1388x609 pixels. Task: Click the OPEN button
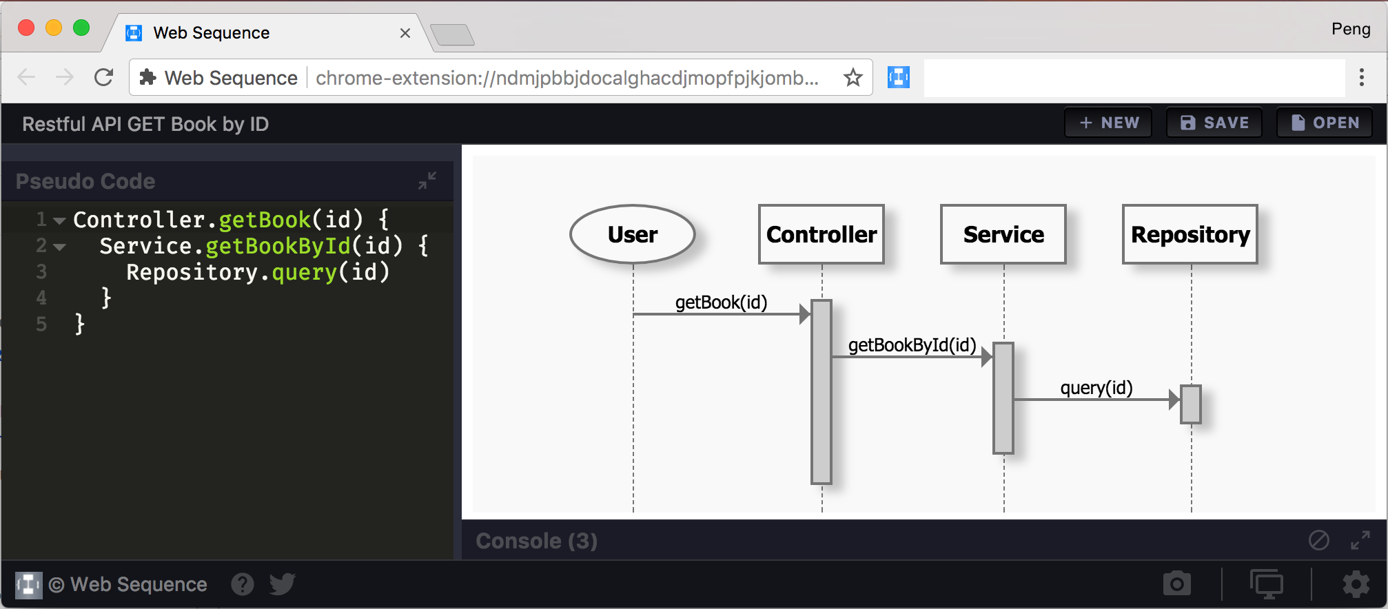[x=1325, y=123]
